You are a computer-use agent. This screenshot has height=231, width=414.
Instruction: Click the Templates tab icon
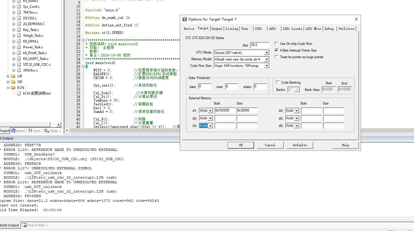point(47,131)
